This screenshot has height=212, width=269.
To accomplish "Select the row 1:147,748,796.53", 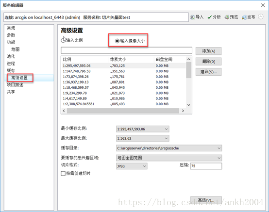I will [x=123, y=71].
